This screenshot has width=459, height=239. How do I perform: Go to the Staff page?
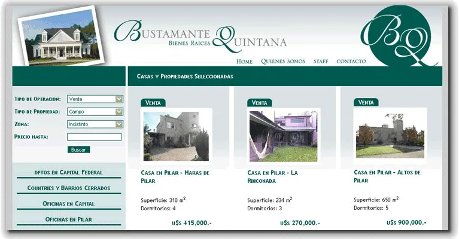(x=321, y=62)
